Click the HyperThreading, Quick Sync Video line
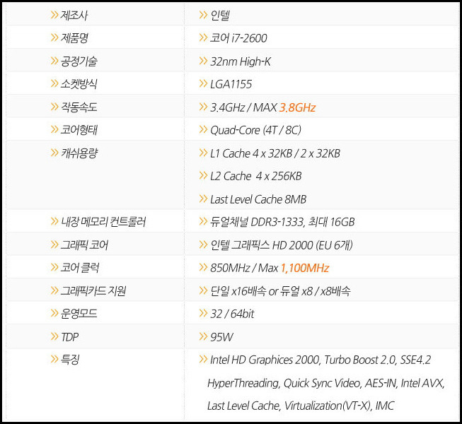This screenshot has width=462, height=424. tap(326, 383)
